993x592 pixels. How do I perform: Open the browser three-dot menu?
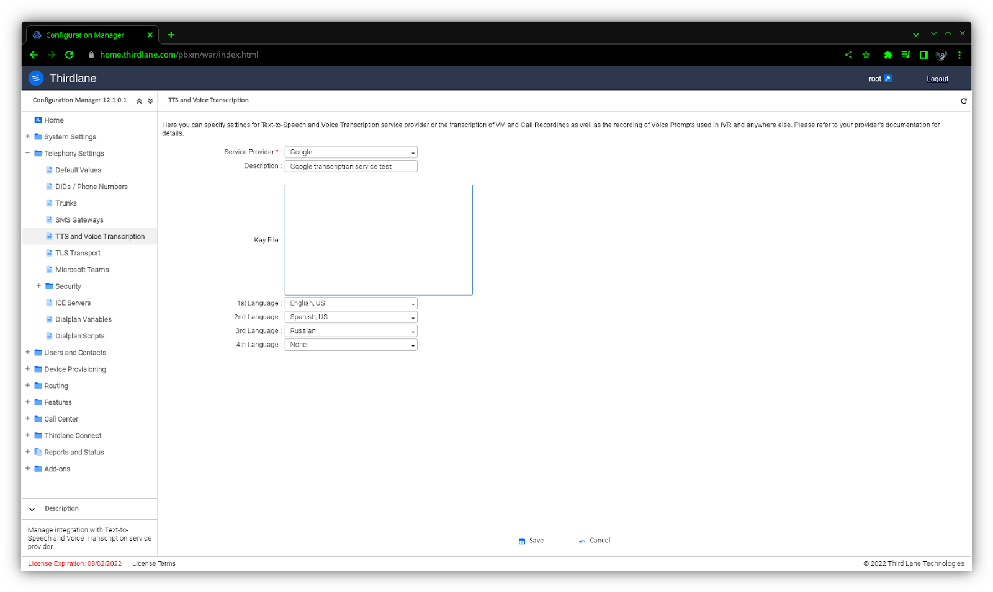(x=959, y=55)
